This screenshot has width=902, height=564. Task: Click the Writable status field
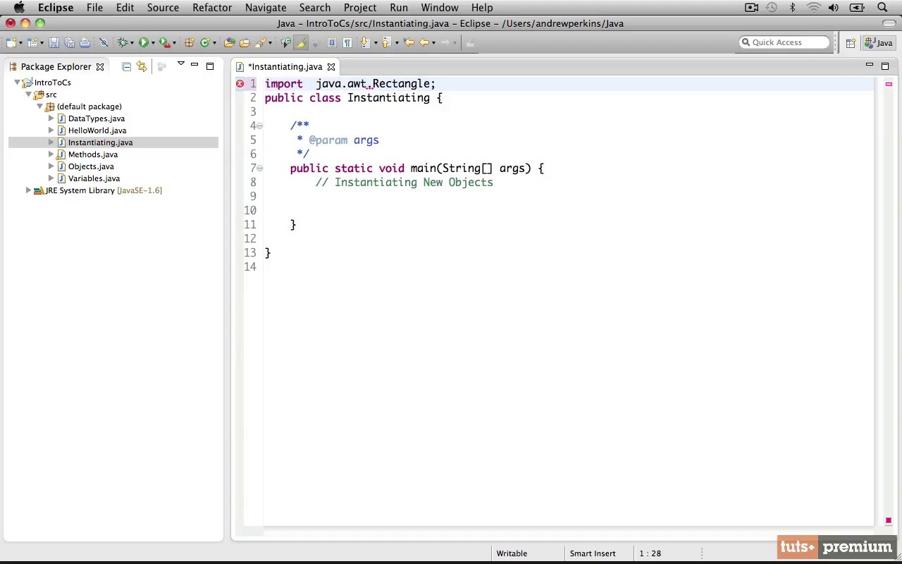(x=512, y=553)
